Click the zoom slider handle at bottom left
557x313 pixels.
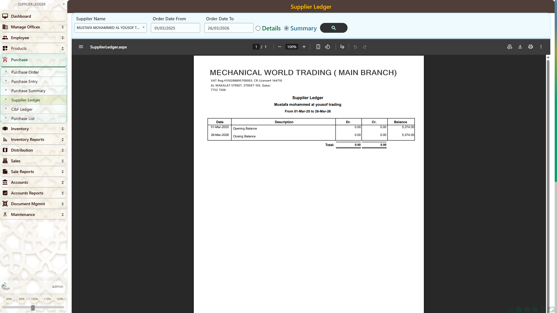click(33, 308)
